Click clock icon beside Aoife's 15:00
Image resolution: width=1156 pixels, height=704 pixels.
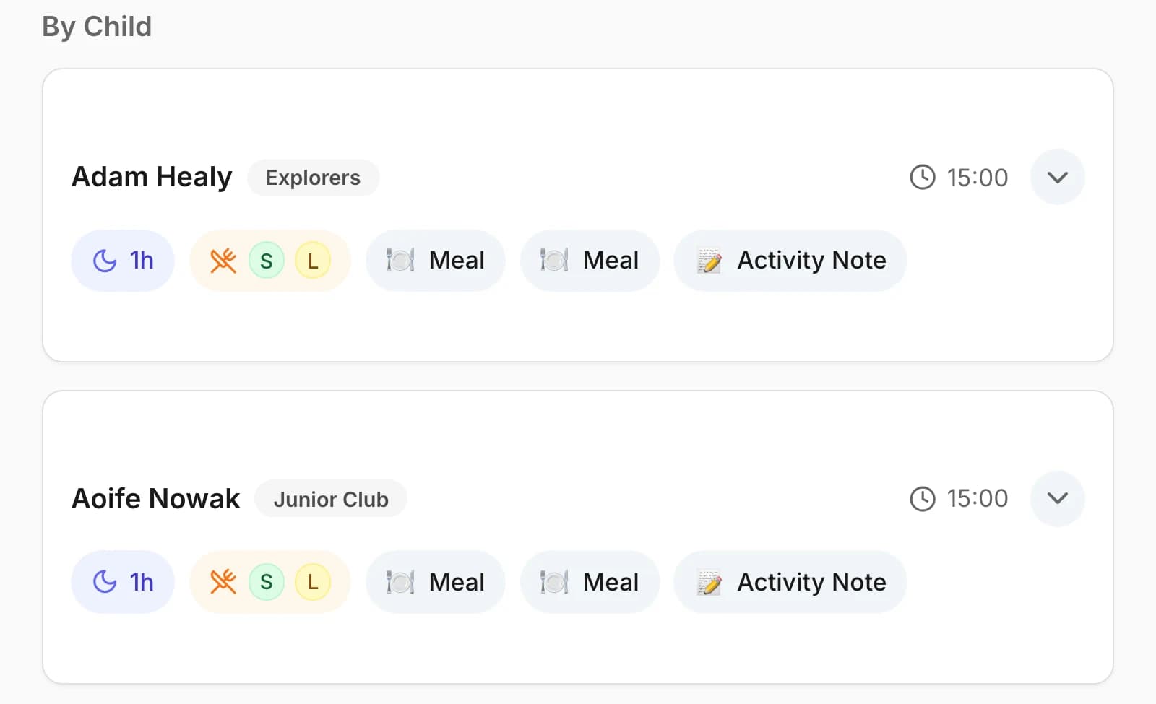coord(923,498)
